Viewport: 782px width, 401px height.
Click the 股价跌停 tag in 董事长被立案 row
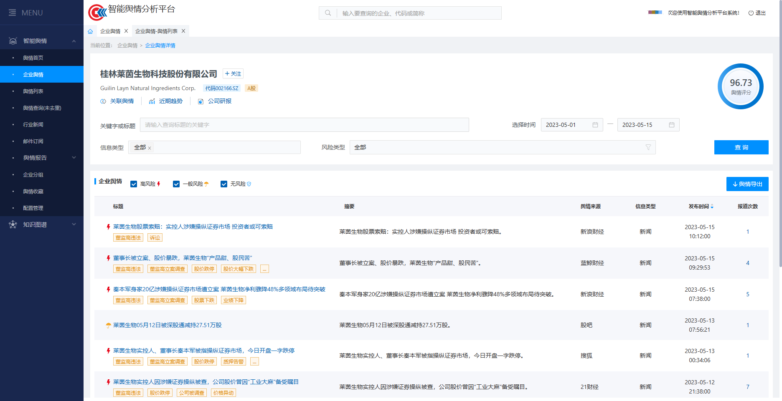click(204, 269)
